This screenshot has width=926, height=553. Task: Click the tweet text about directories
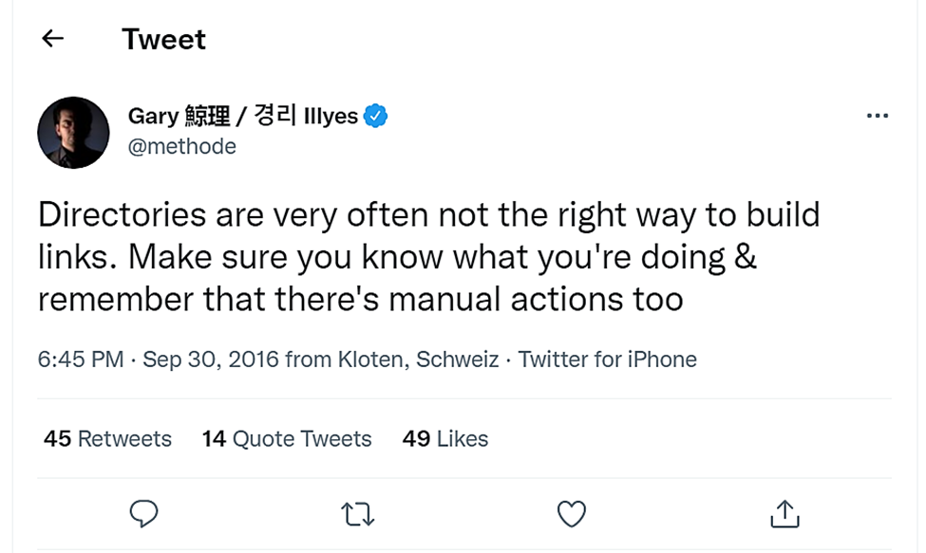pos(429,256)
